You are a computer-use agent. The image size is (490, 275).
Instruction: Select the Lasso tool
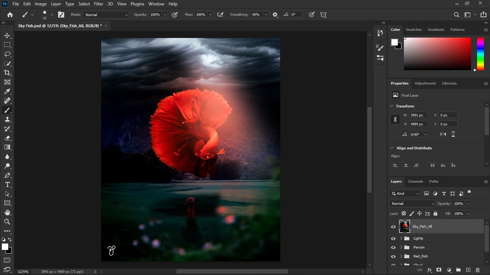tap(7, 54)
